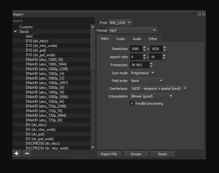Image resolution: width=219 pixels, height=173 pixels.
Task: Select the DNxHD (atsc_1080p_30) preset
Action: point(45,88)
